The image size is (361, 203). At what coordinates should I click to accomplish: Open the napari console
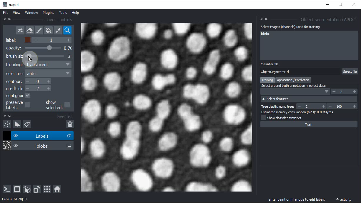(7, 189)
